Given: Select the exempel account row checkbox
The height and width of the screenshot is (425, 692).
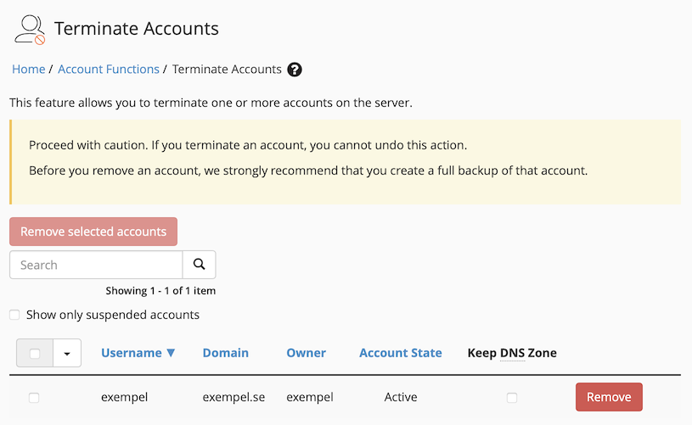Looking at the screenshot, I should [34, 397].
